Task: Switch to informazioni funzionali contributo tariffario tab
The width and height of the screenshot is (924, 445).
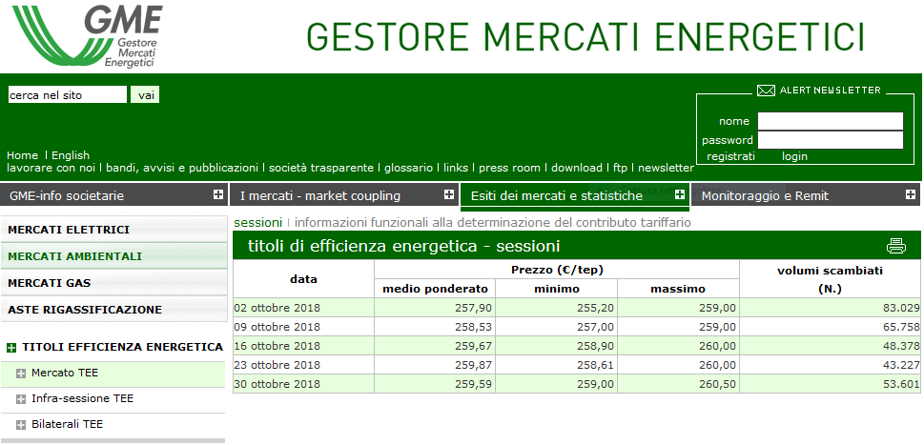Action: pyautogui.click(x=492, y=223)
